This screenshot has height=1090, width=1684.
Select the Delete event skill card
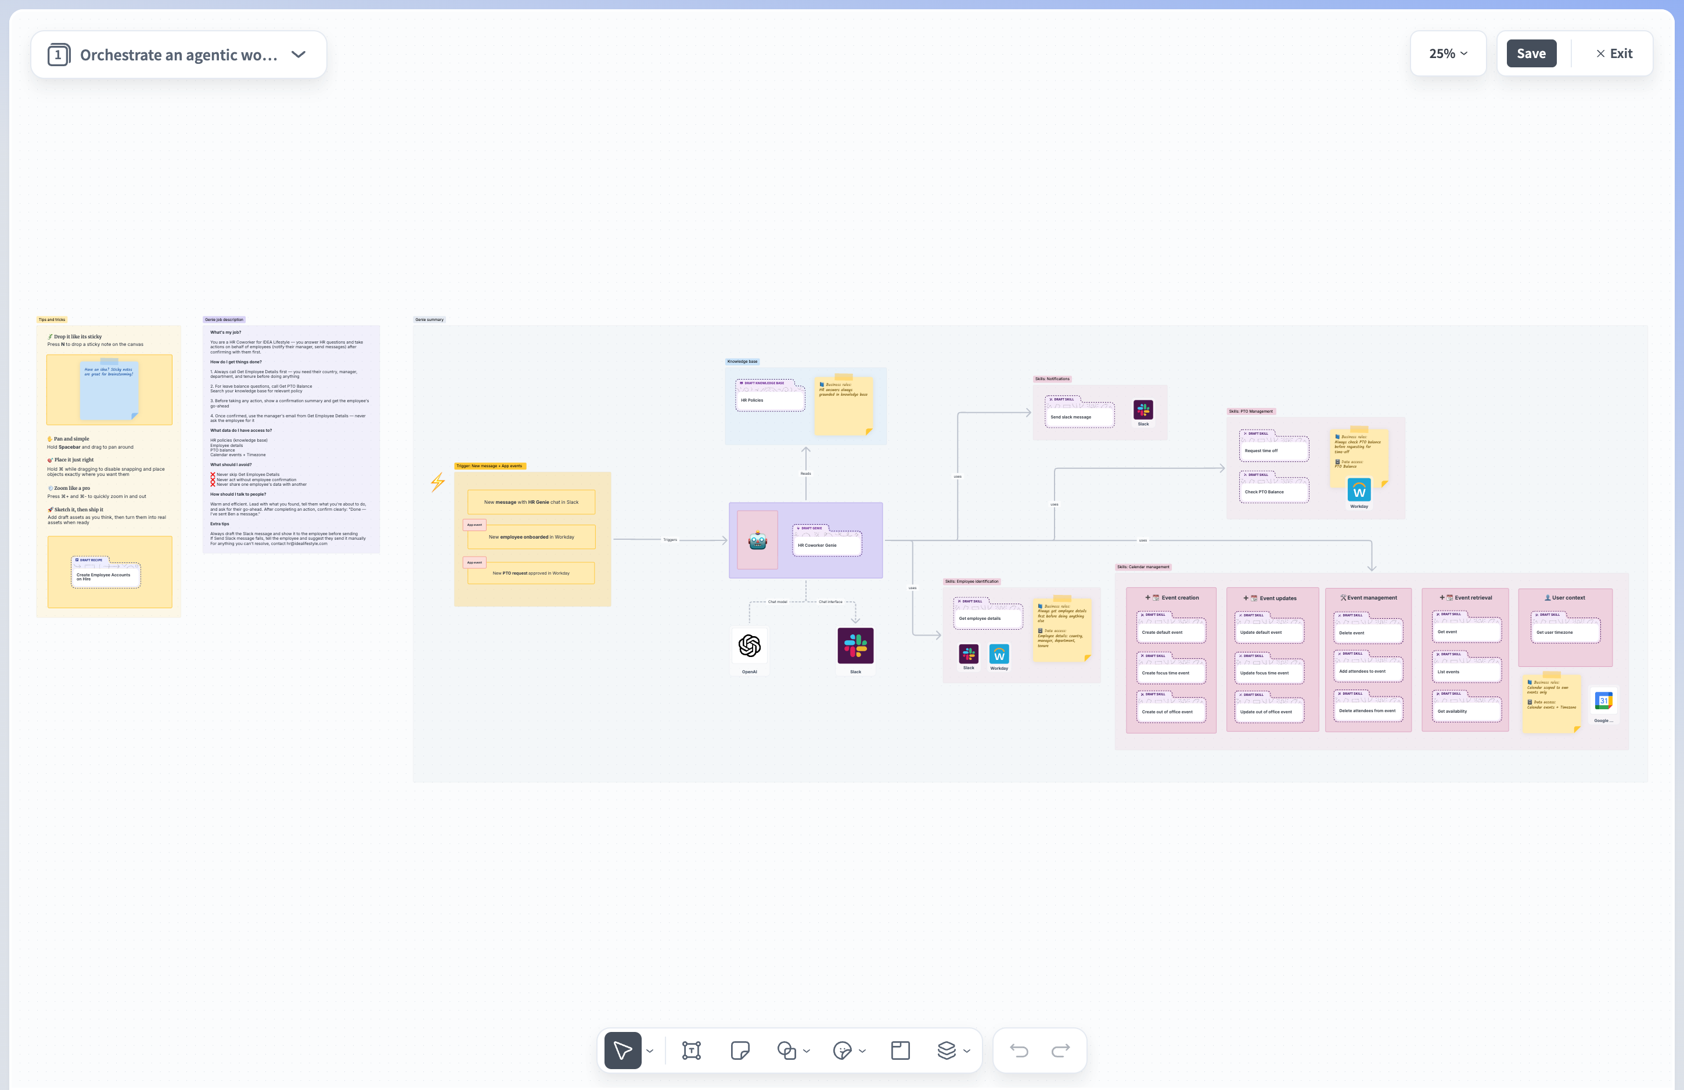pos(1369,627)
